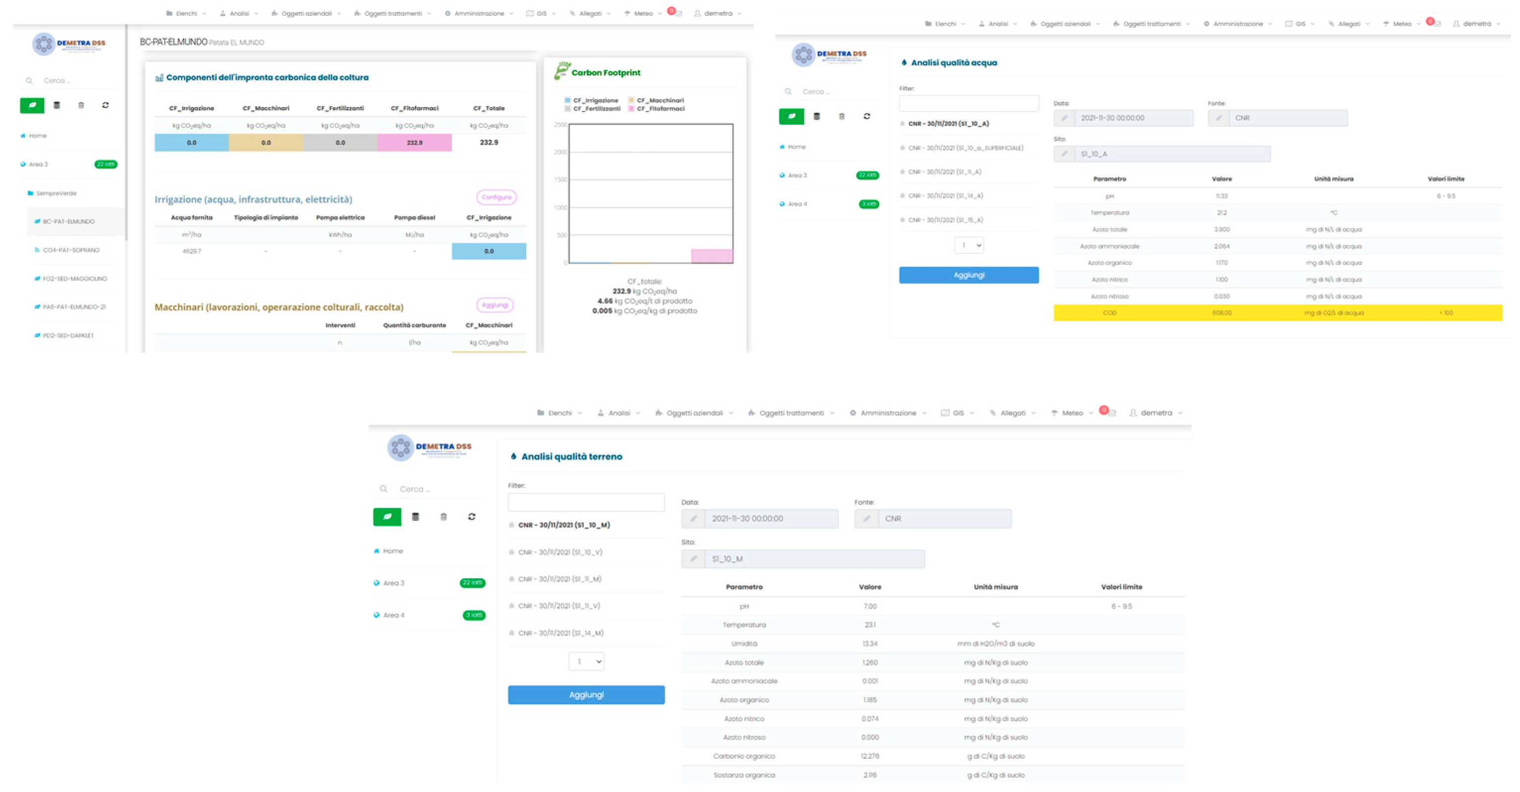
Task: Click database icon in water quality sidebar
Action: click(817, 116)
